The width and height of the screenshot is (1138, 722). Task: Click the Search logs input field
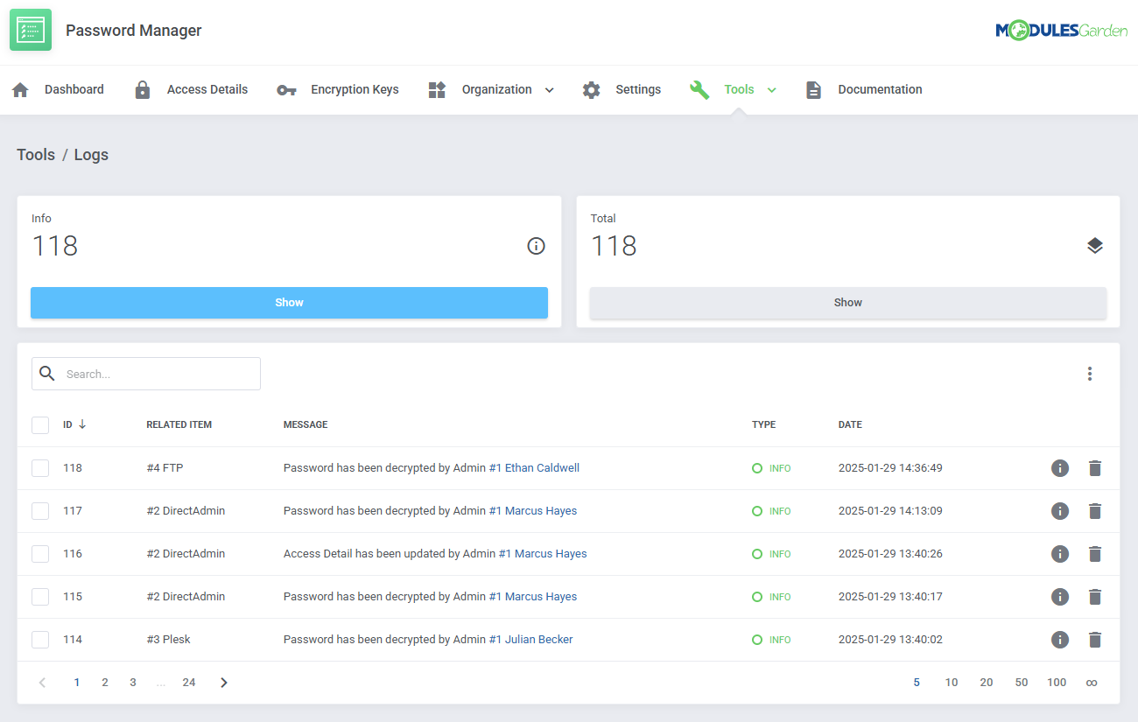coord(146,374)
